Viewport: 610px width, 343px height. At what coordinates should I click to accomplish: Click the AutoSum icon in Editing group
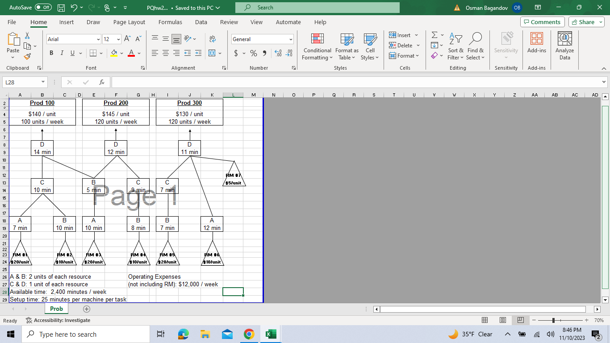[434, 35]
